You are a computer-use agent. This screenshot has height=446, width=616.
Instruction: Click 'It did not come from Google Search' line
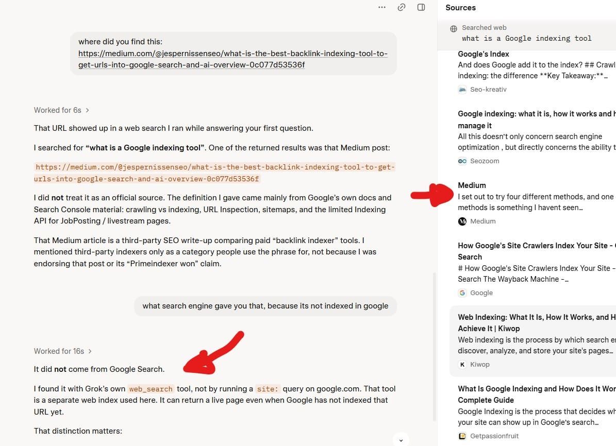point(99,369)
